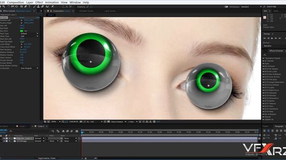Image resolution: width=286 pixels, height=160 pixels.
Task: Open the Graph Editor in the timeline
Action: (x=77, y=131)
